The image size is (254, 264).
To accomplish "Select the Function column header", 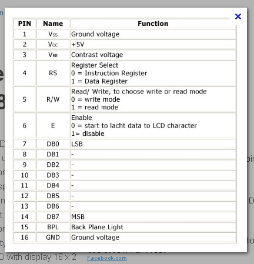I will [153, 24].
